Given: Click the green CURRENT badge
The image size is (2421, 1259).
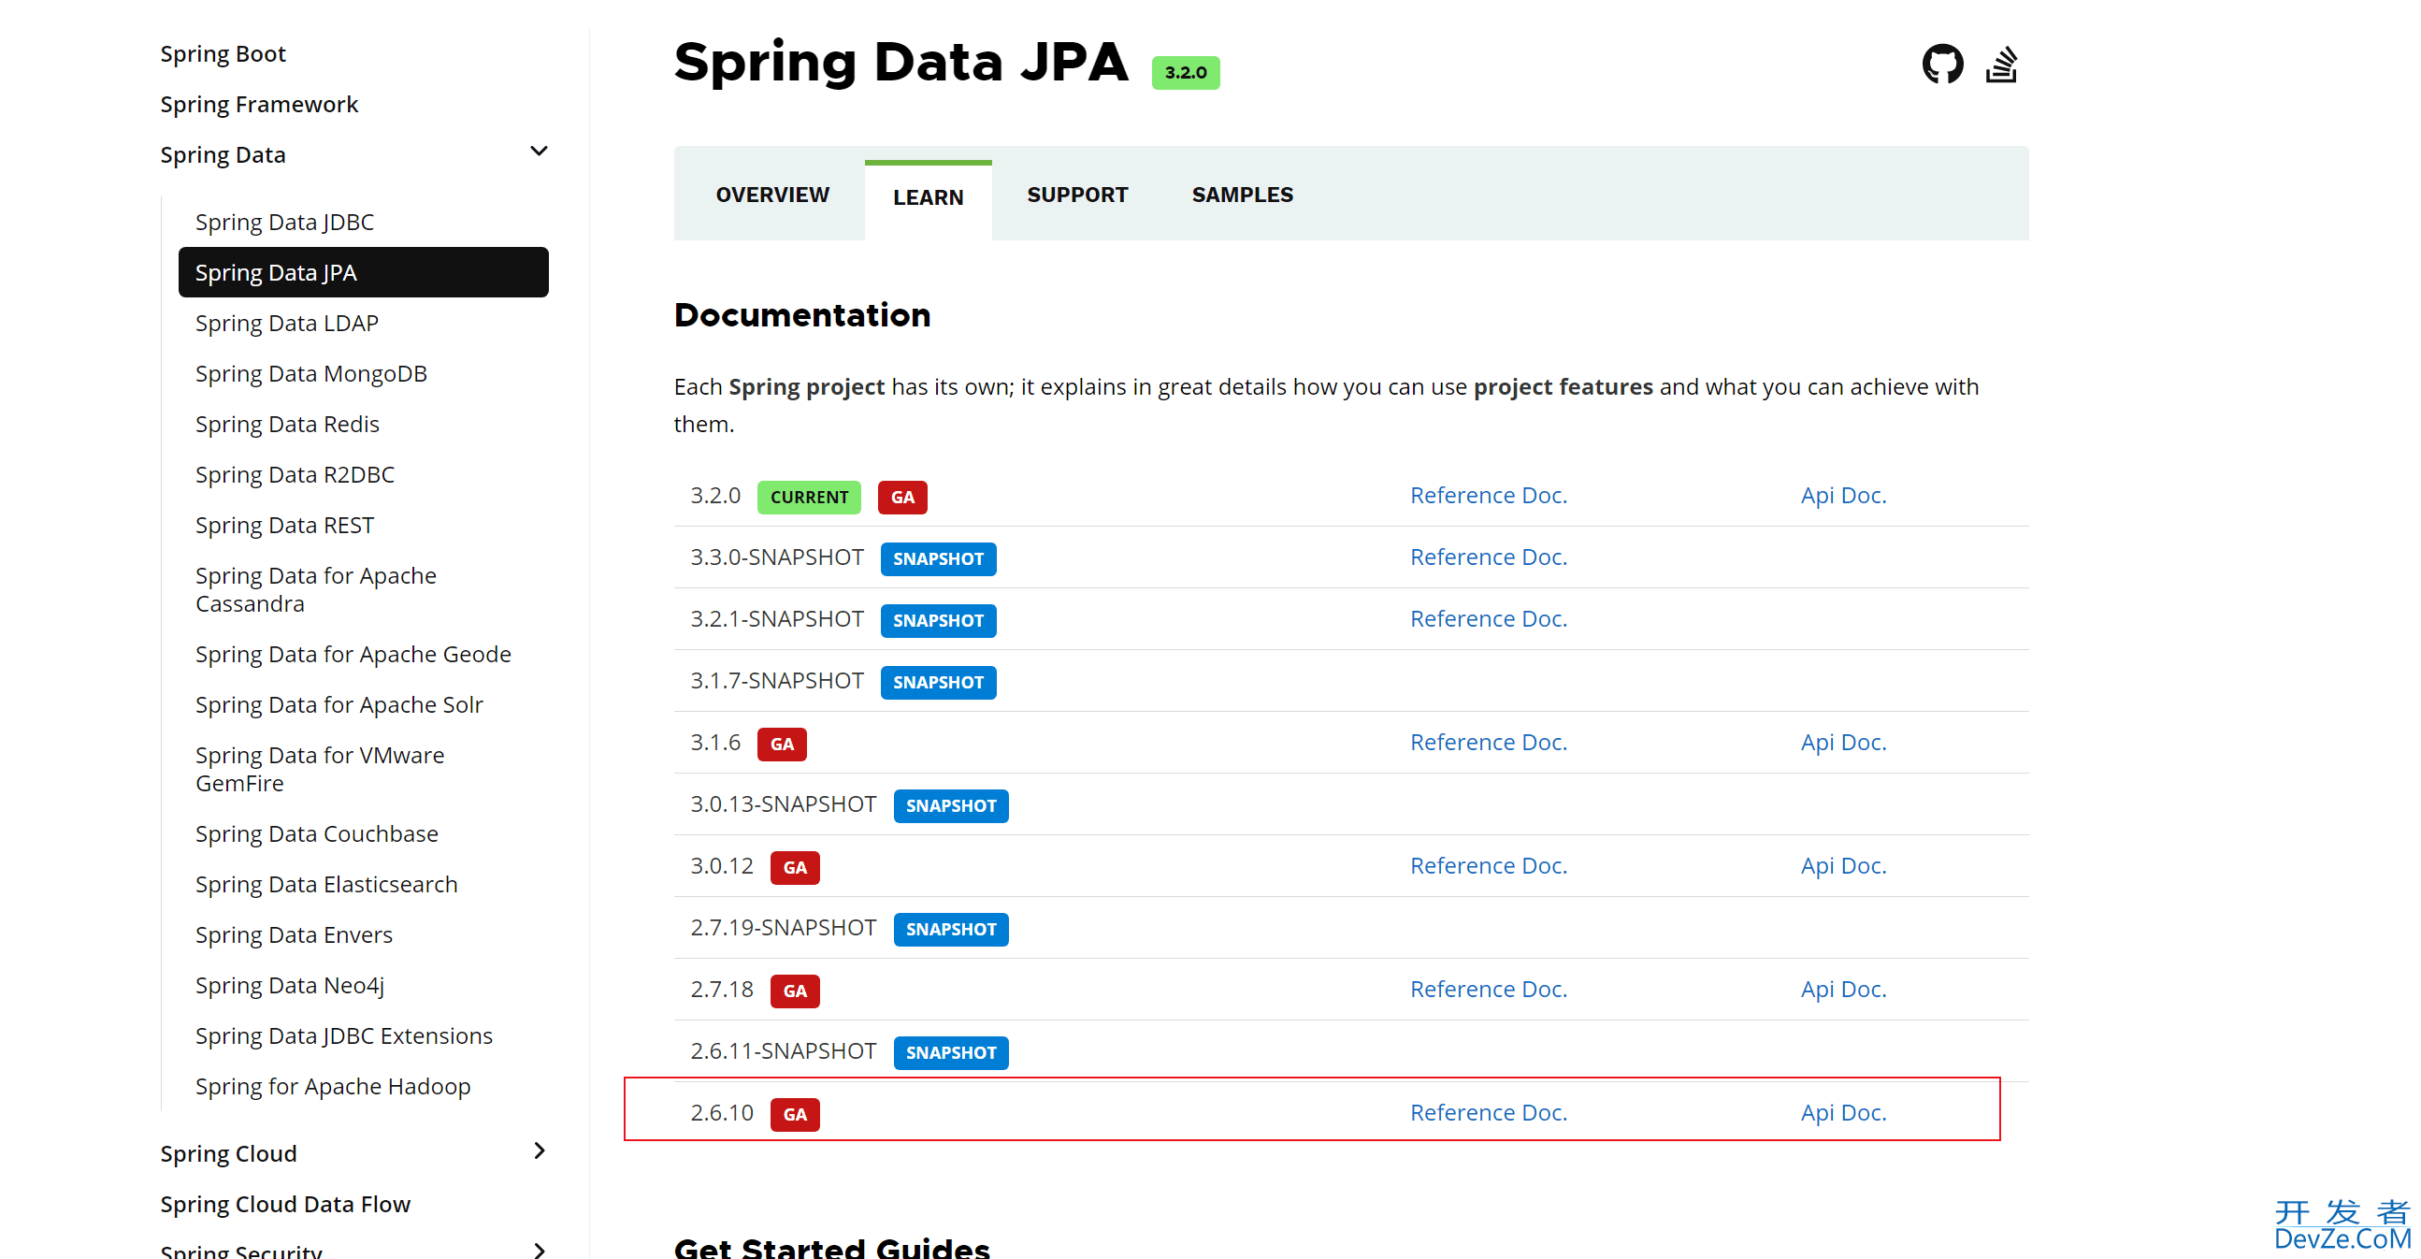Looking at the screenshot, I should click(x=808, y=498).
